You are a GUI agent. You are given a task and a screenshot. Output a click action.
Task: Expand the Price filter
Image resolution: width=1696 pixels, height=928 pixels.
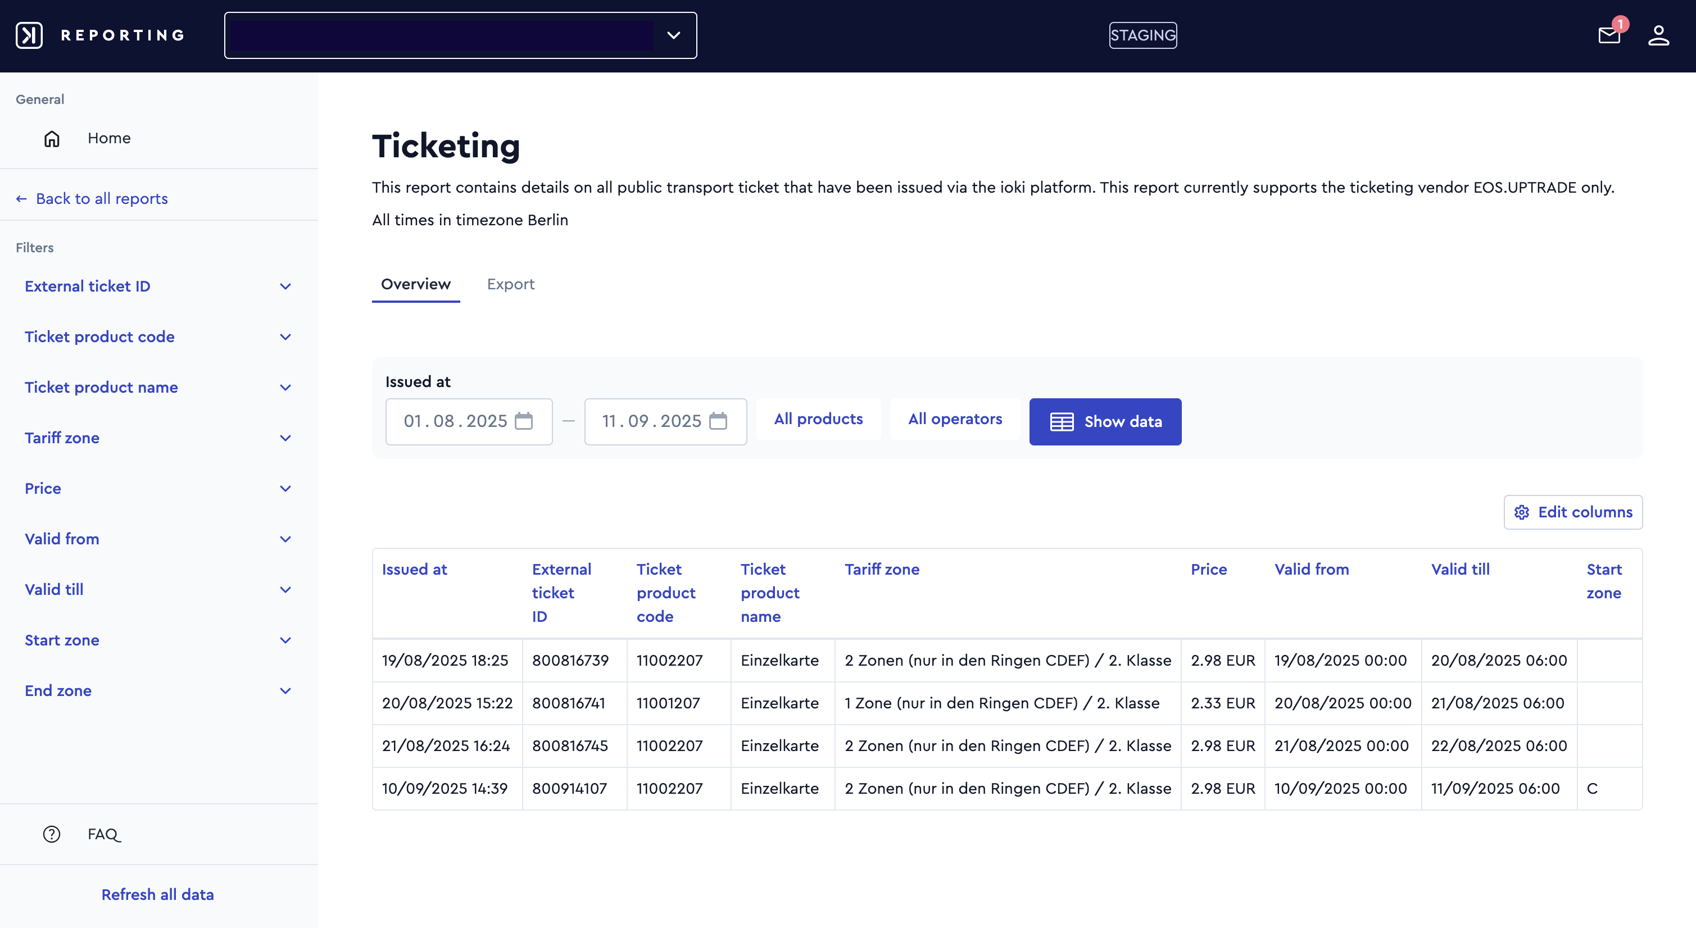click(158, 488)
